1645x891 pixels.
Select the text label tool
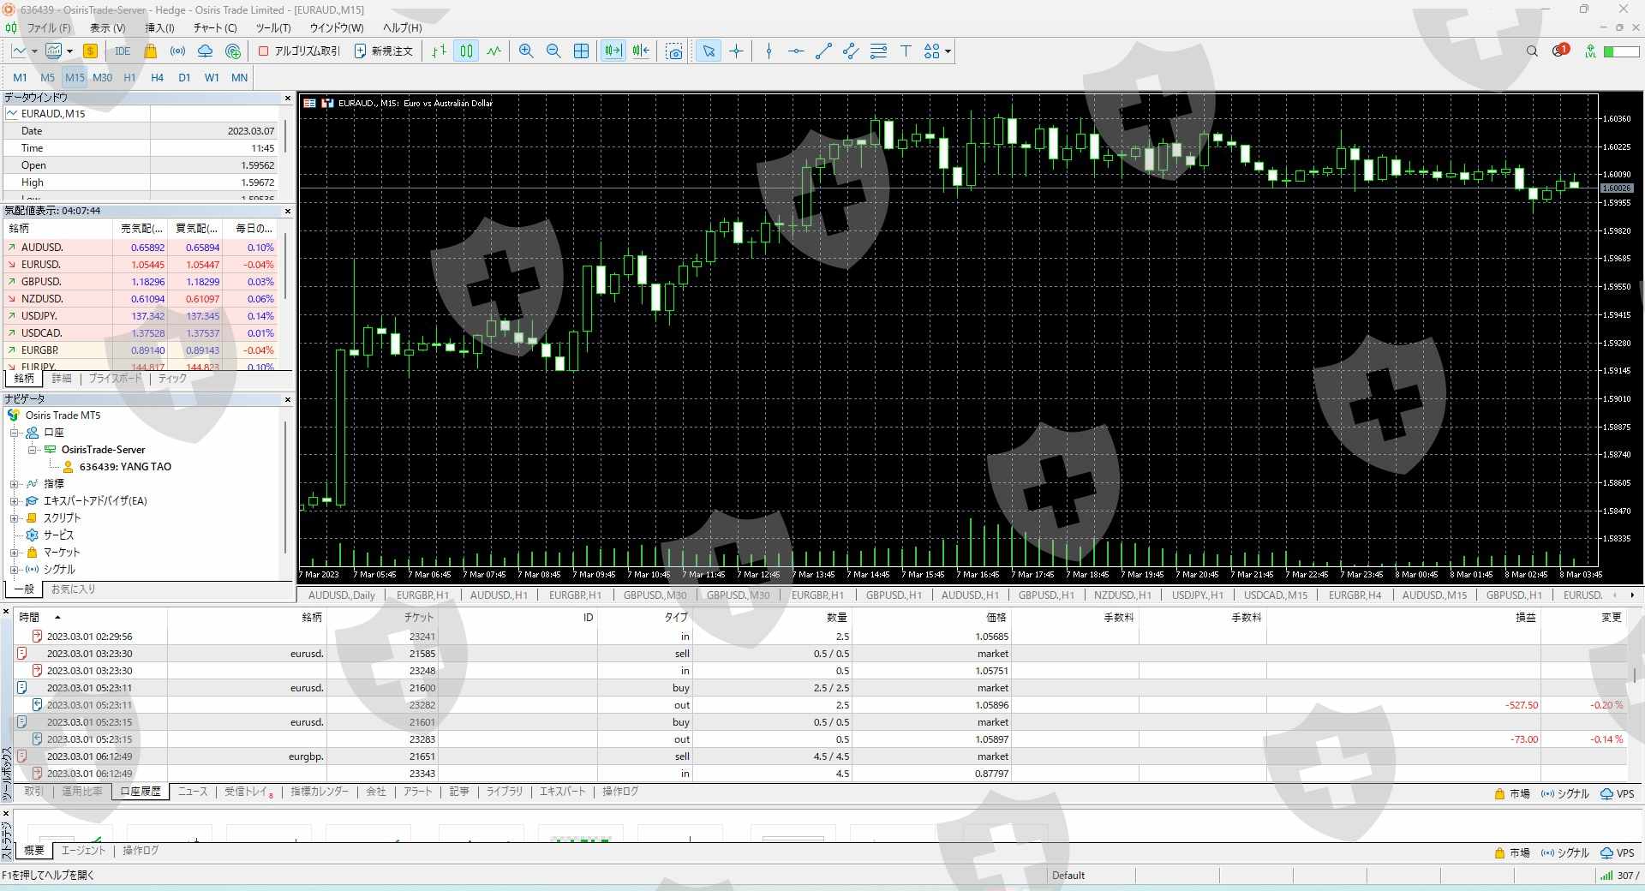(x=906, y=51)
